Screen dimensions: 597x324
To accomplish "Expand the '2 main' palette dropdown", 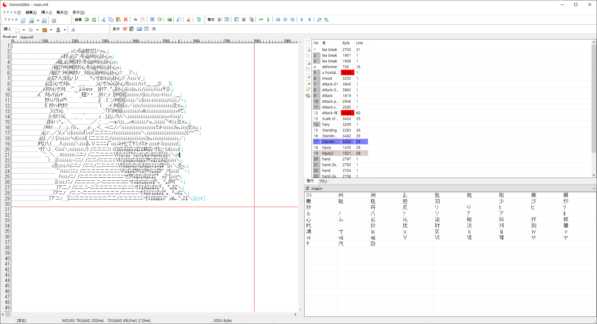I will [x=593, y=189].
